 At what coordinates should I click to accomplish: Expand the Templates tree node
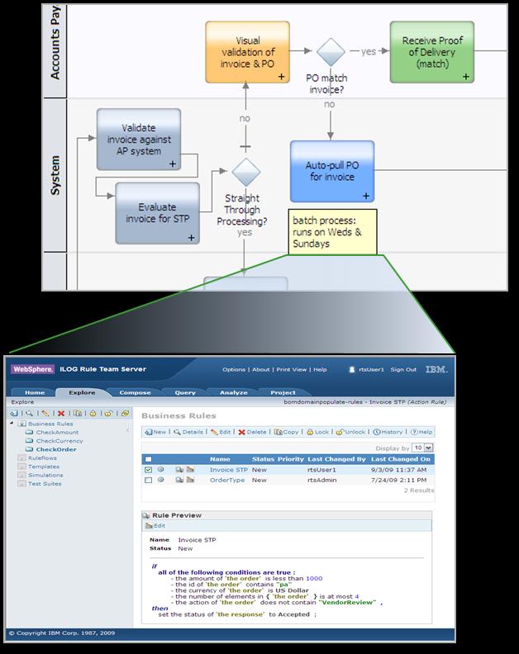[21, 467]
